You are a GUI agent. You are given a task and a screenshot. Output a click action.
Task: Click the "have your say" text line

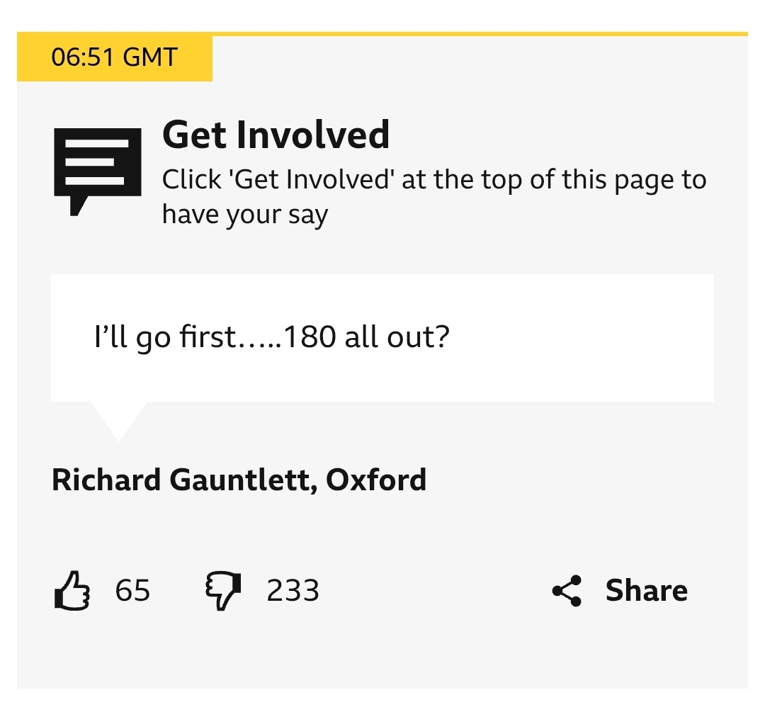[244, 214]
